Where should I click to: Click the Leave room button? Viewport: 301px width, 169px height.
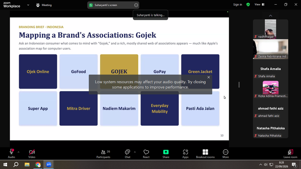290,154
